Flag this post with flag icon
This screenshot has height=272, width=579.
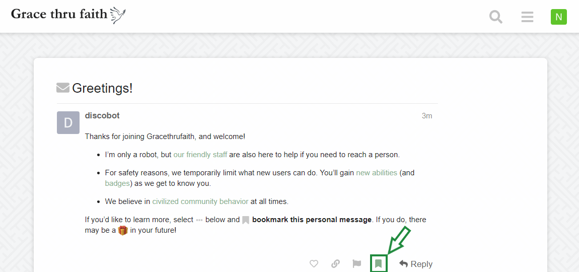coord(356,264)
